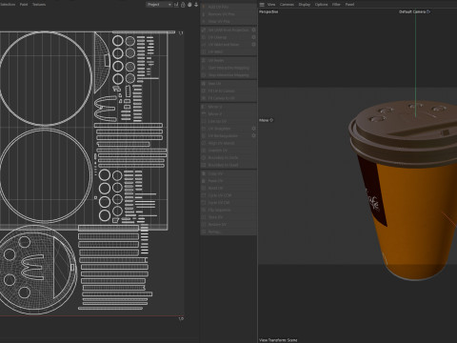457x343 pixels.
Task: Click the Default Camera link icon
Action: click(428, 11)
